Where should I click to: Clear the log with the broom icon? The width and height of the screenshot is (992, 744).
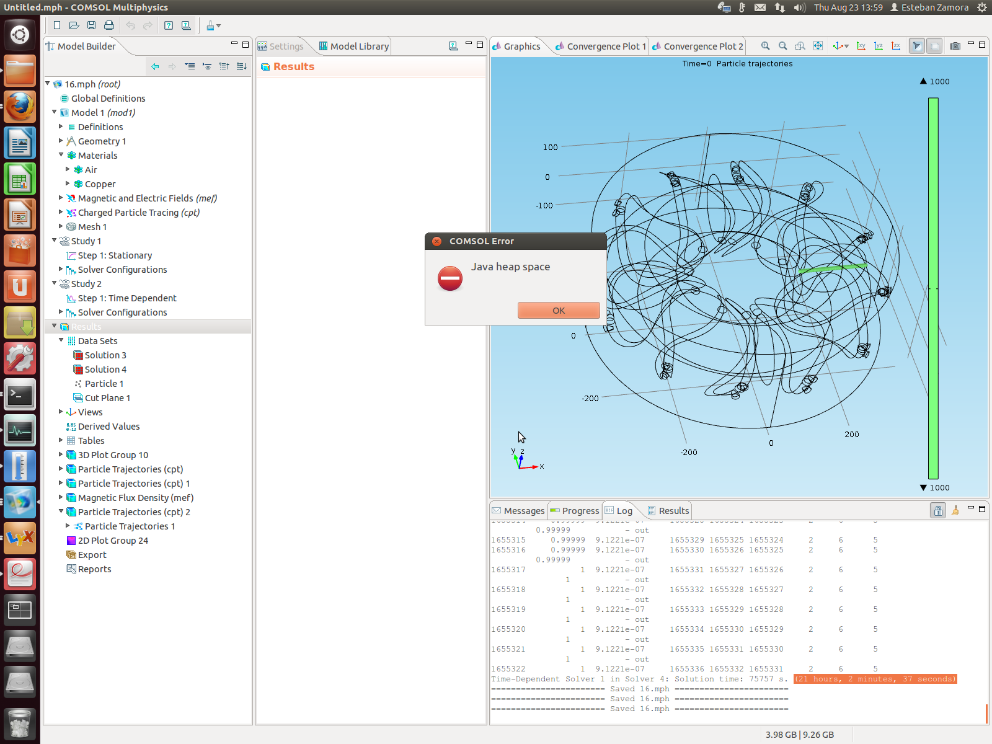click(x=955, y=510)
